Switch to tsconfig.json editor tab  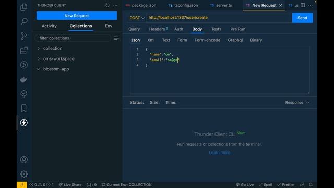click(x=183, y=5)
